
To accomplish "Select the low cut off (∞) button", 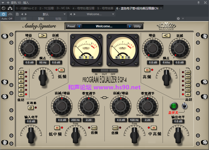I will point(21,94).
